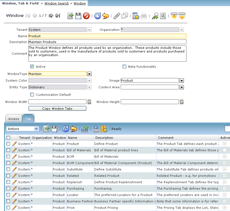
Task: Sort by Description column header
Action: 125,138
